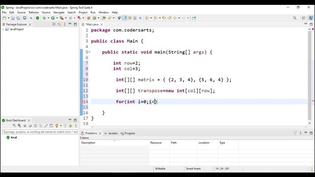This screenshot has height=177, width=315.
Task: Open the Project menu
Action: click(83, 12)
